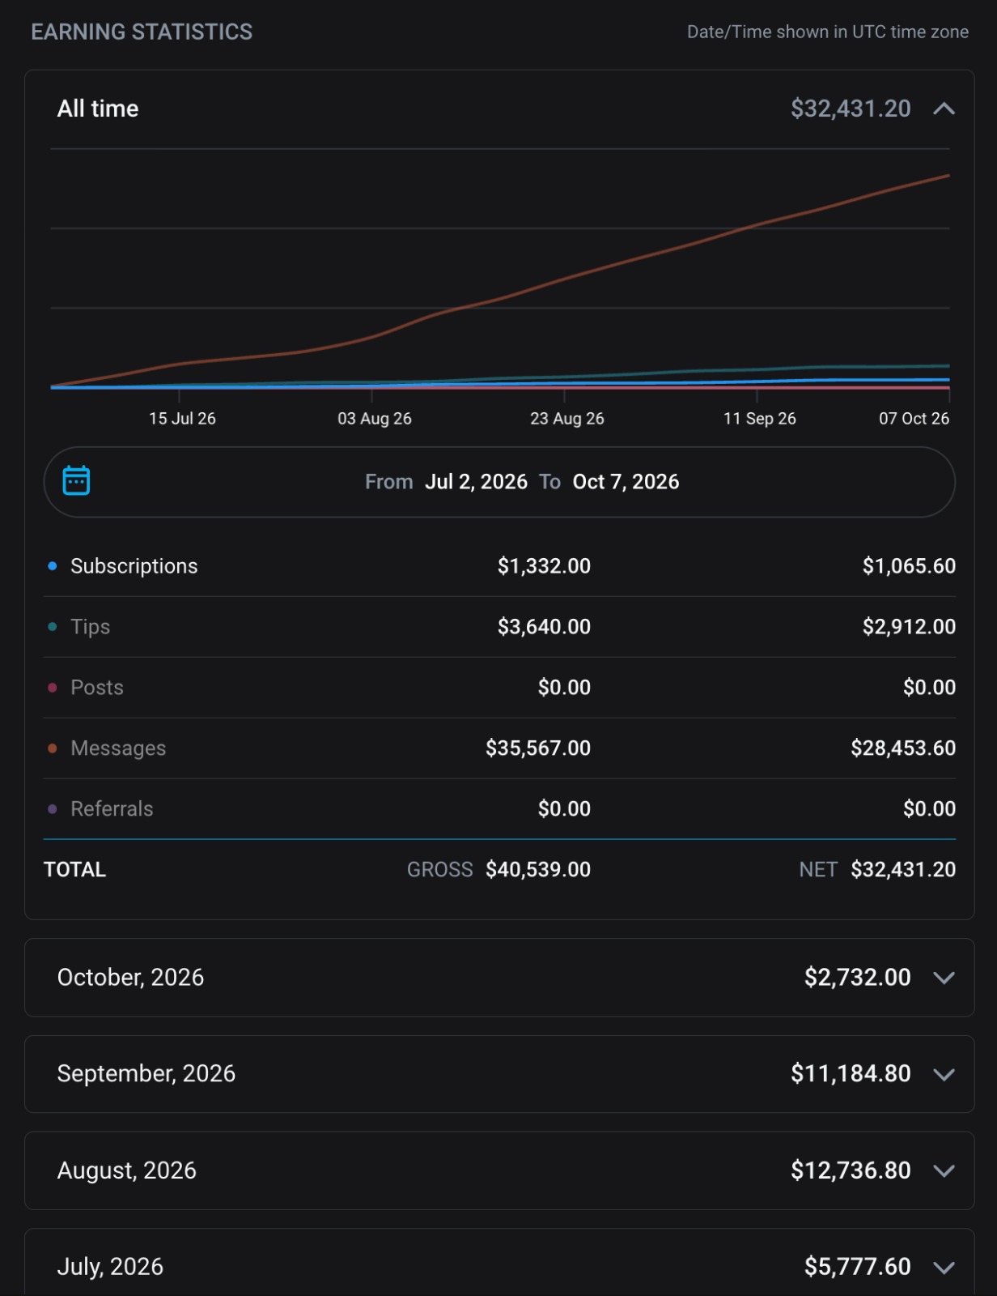
Task: Click the $28,453.60 messages net value
Action: coord(903,748)
